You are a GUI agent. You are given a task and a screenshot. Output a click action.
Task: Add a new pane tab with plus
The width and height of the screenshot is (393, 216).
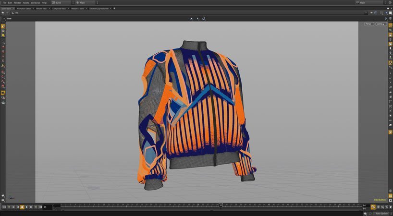pos(114,8)
